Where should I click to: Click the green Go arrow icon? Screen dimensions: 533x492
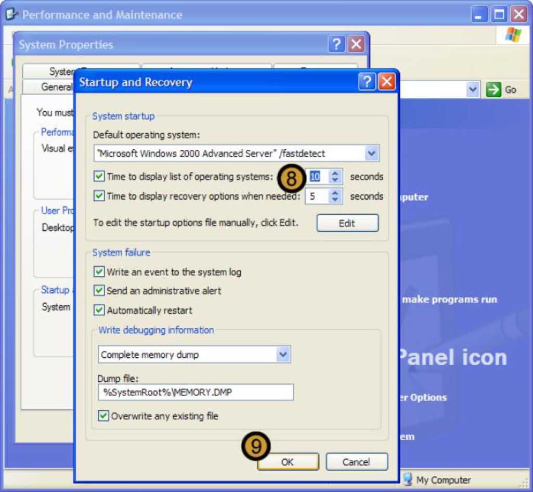(x=493, y=90)
